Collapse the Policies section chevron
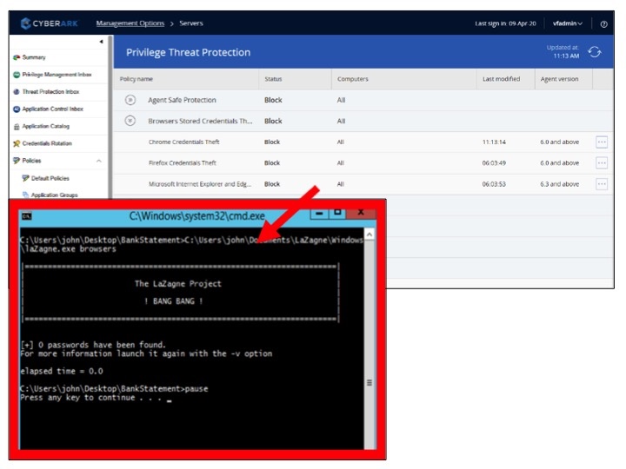This screenshot has width=626, height=469. coord(98,161)
